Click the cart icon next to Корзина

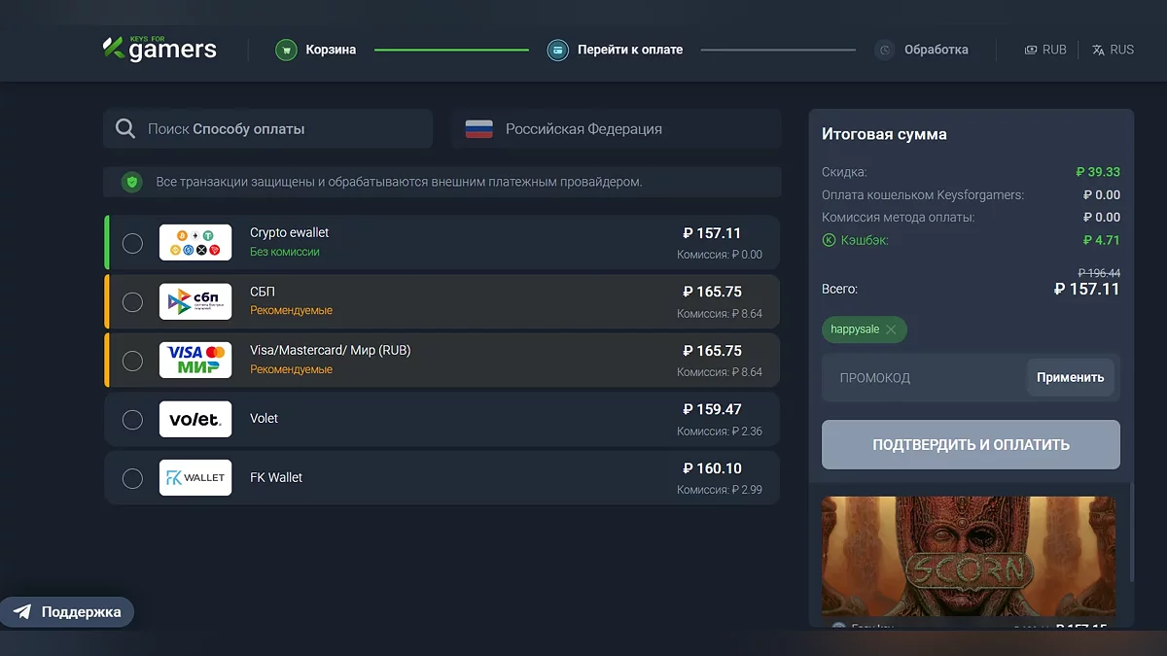(285, 50)
